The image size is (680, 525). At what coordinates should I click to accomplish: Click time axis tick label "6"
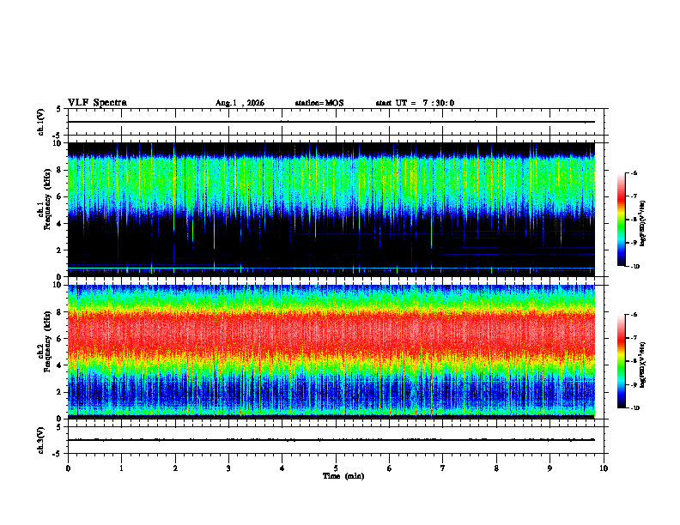coord(390,468)
